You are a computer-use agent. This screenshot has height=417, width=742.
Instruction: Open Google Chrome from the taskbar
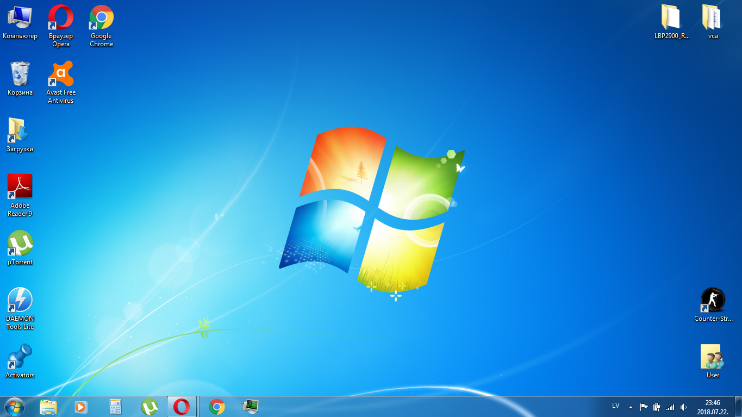(x=217, y=407)
